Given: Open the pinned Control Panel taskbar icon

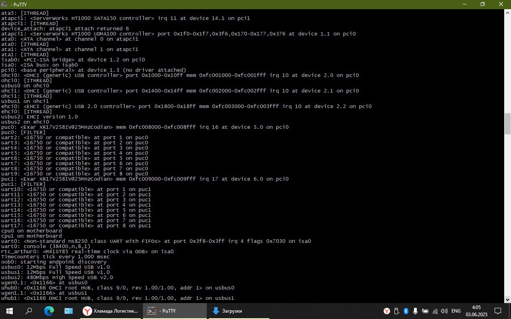Looking at the screenshot, I should pos(68,311).
